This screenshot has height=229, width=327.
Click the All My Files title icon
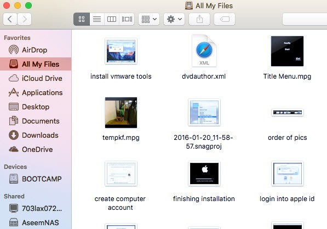pyautogui.click(x=189, y=5)
